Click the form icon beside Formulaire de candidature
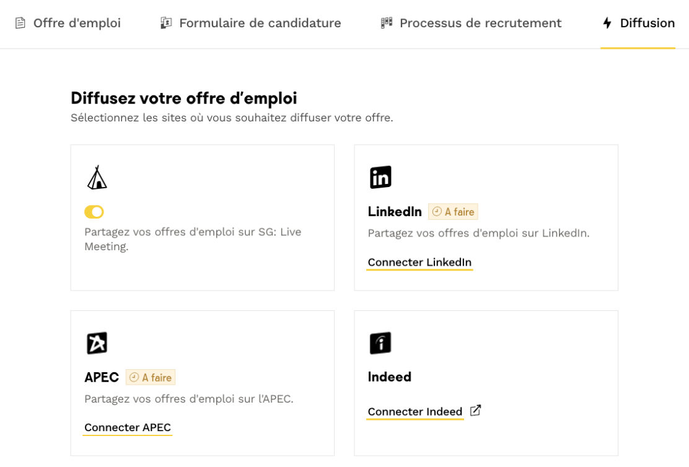 click(x=166, y=23)
